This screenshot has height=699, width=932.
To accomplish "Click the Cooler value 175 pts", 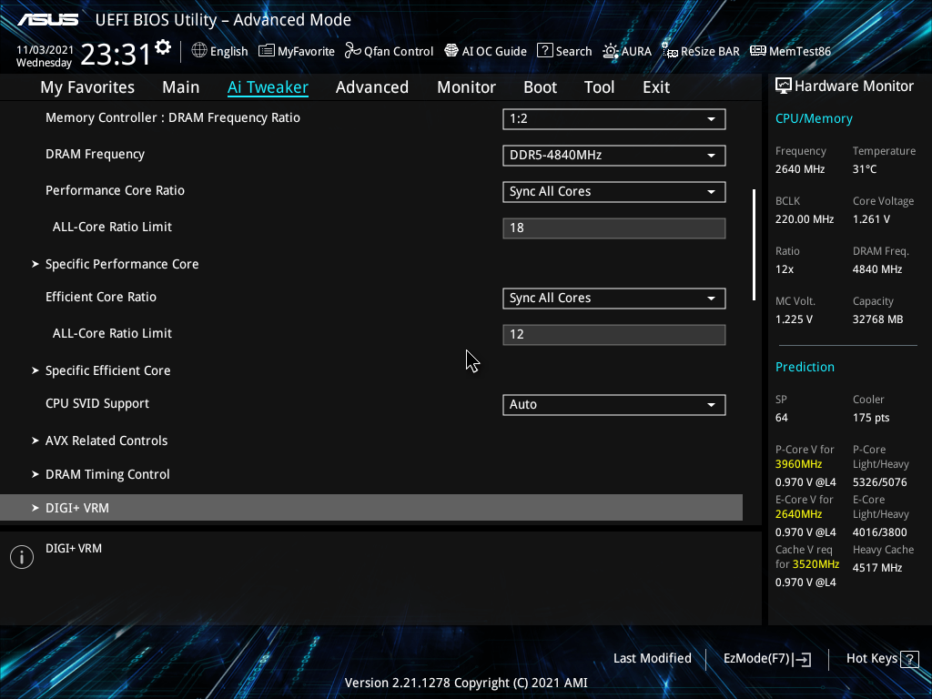I will click(x=871, y=417).
